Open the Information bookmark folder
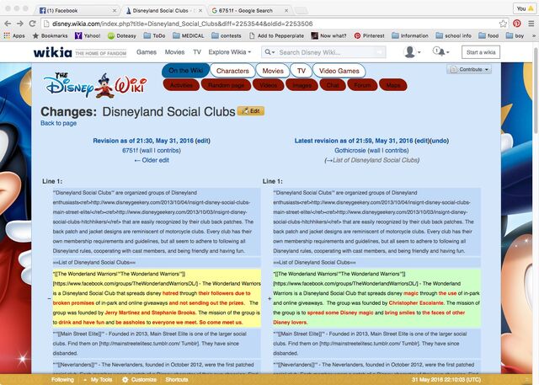The image size is (539, 385). click(x=410, y=35)
